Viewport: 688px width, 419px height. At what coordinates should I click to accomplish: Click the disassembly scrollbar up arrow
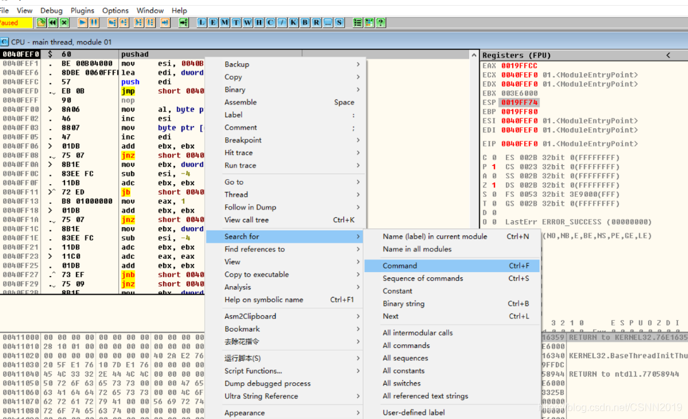point(474,55)
